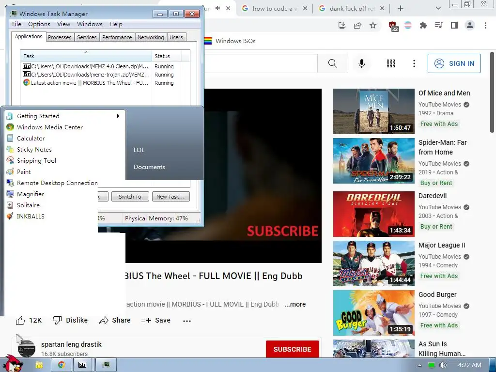The image size is (496, 372).
Task: Toggle Chrome side panel icon
Action: click(x=454, y=25)
